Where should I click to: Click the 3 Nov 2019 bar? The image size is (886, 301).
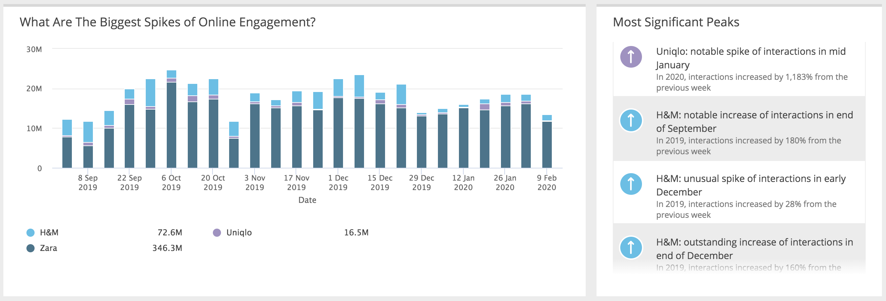click(255, 131)
